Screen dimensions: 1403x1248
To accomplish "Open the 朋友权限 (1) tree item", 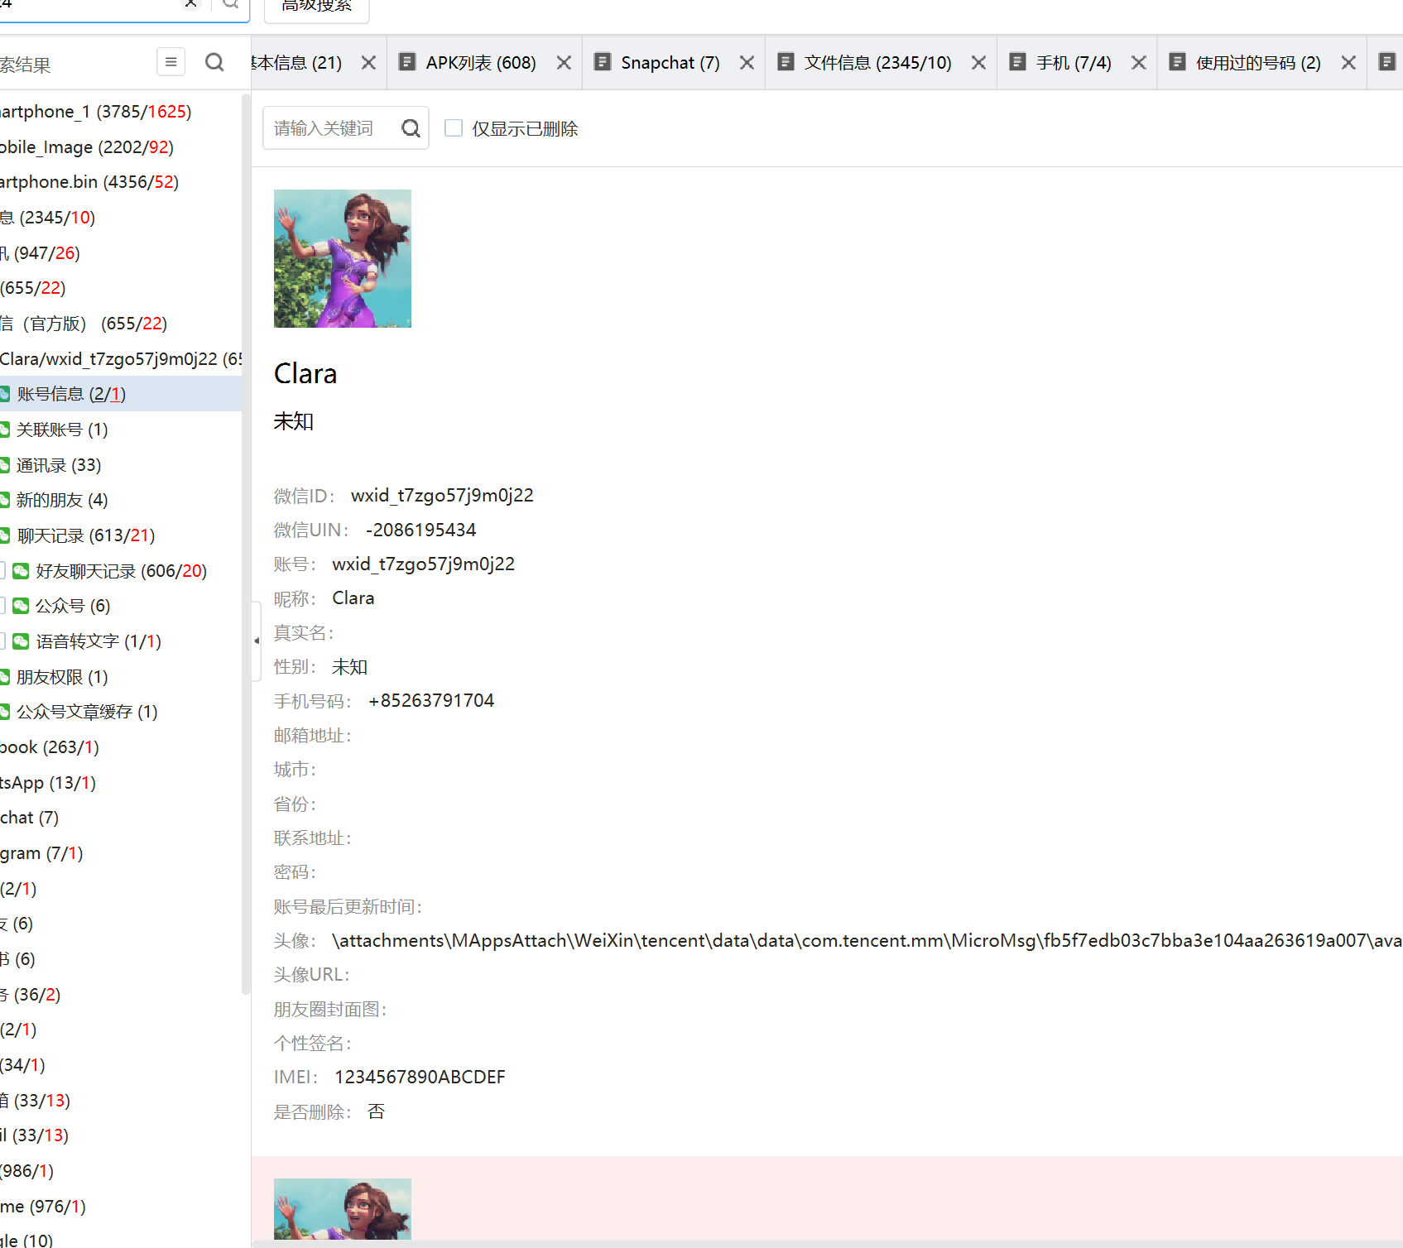I will (62, 677).
